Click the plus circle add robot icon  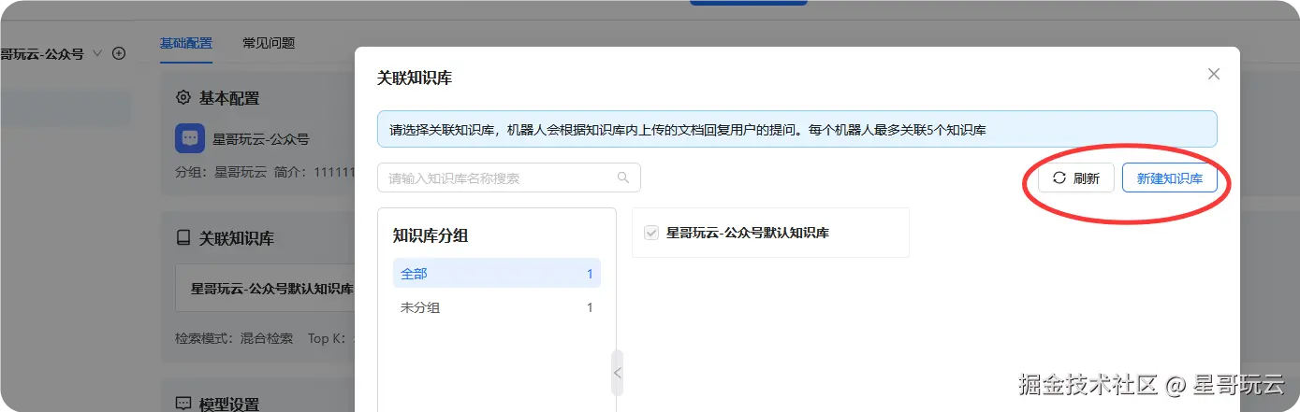click(119, 53)
